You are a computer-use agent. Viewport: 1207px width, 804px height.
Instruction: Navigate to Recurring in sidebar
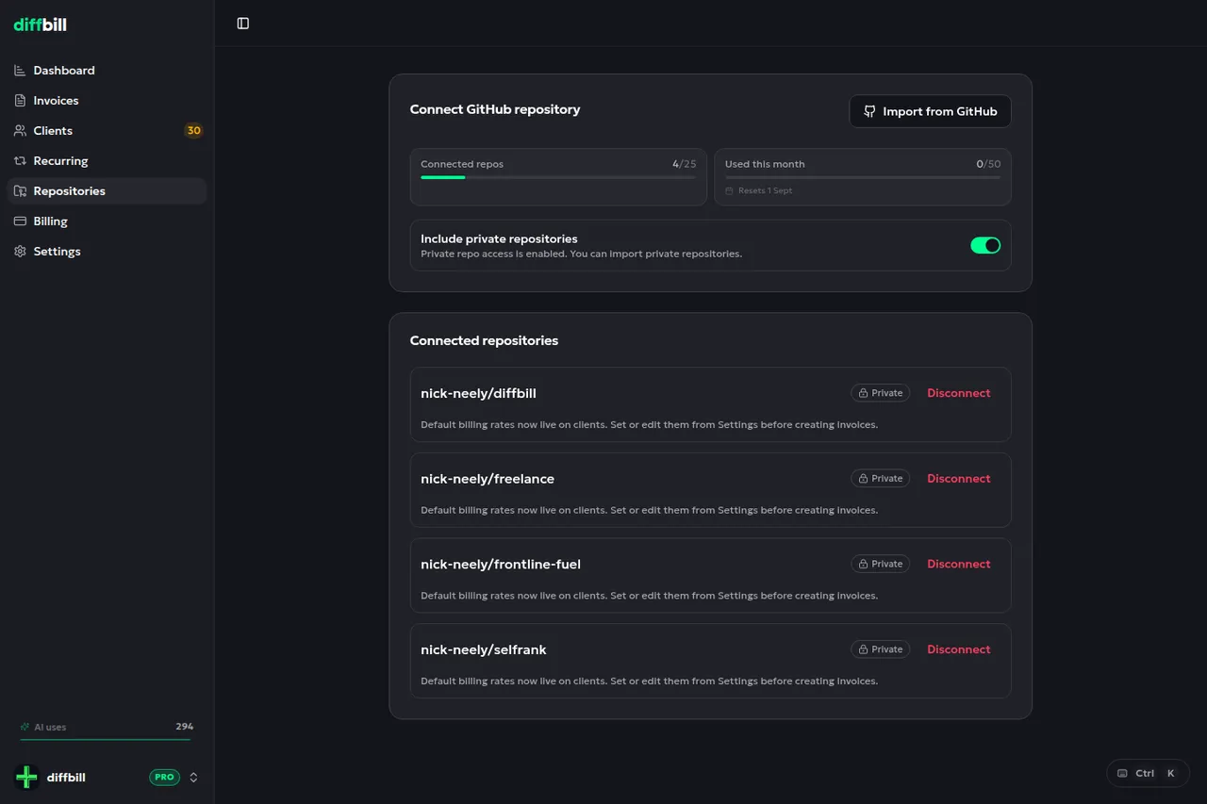pos(107,161)
